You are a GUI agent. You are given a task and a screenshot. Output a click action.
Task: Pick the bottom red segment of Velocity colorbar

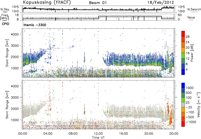coord(183,124)
